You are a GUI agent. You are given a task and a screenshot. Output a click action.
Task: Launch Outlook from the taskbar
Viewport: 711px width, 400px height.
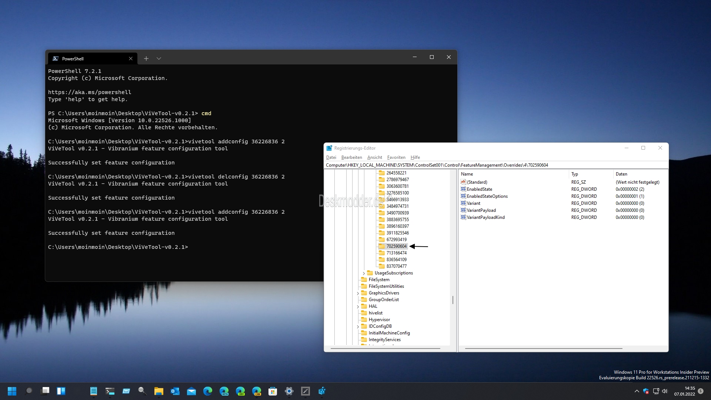coord(175,391)
